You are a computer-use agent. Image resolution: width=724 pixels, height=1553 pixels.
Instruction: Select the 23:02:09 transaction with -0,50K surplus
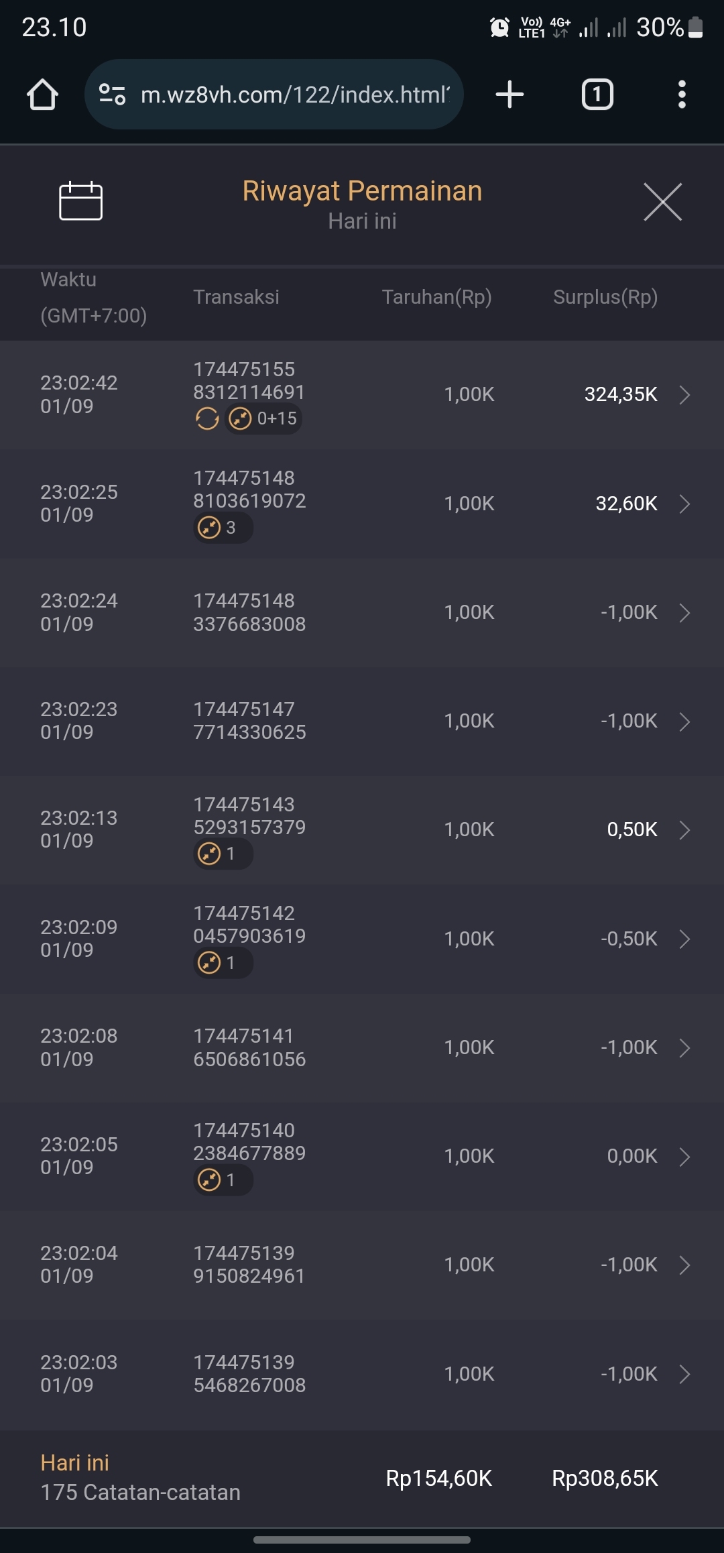pyautogui.click(x=362, y=939)
